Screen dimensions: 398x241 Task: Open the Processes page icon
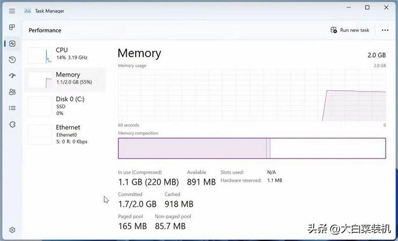pyautogui.click(x=12, y=27)
